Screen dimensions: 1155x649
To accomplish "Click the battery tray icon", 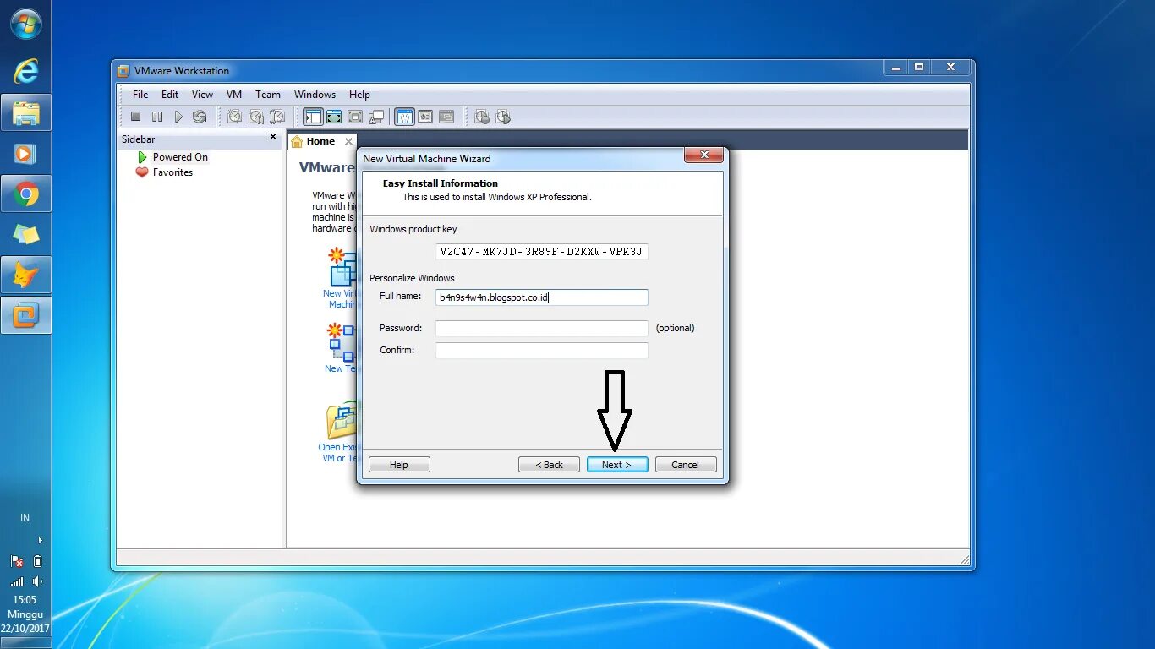I will click(x=37, y=561).
